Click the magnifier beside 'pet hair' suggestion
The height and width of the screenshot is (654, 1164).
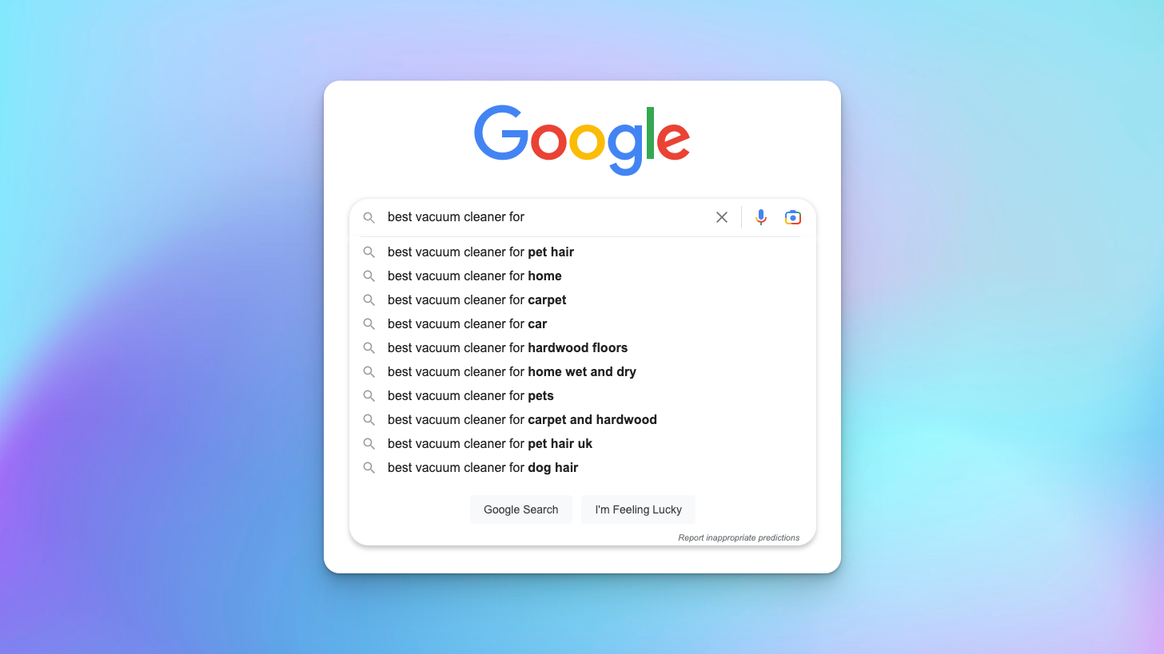tap(369, 252)
